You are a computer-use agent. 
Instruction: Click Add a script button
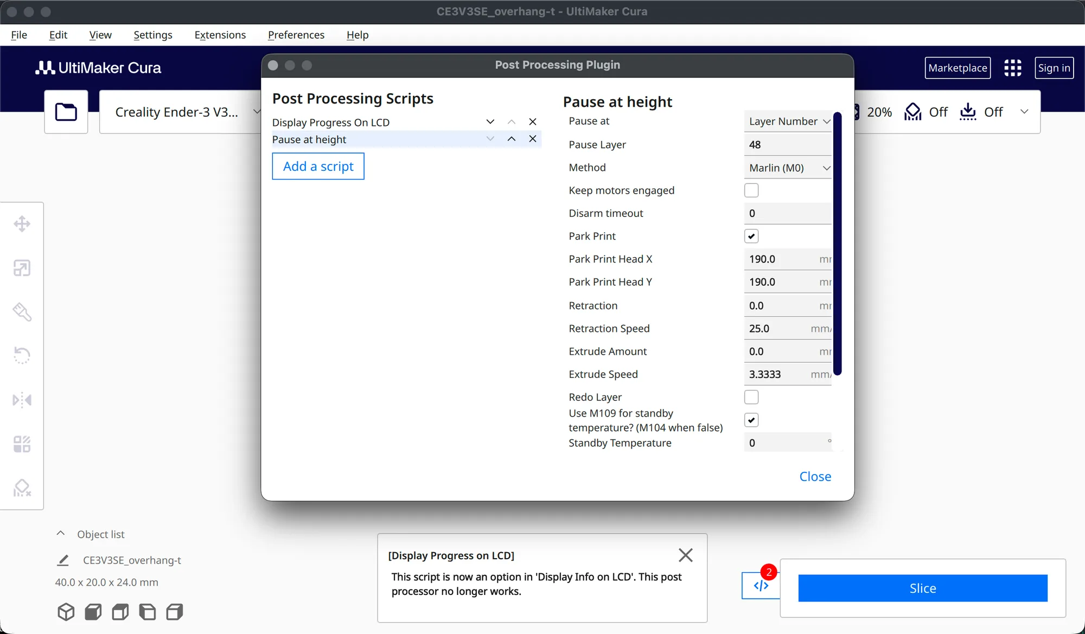(x=318, y=166)
